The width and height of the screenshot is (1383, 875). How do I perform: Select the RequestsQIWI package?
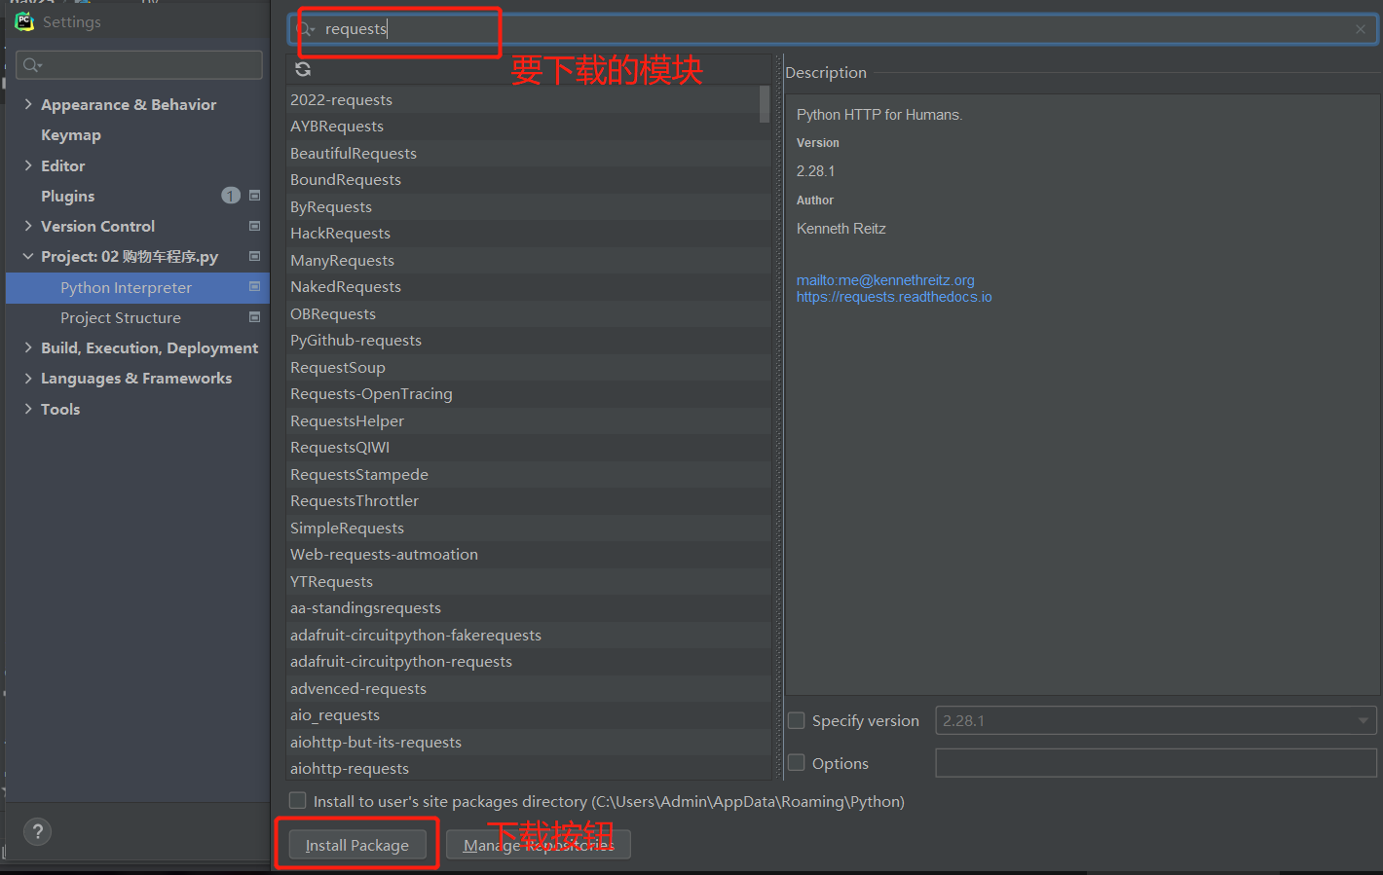click(x=529, y=448)
